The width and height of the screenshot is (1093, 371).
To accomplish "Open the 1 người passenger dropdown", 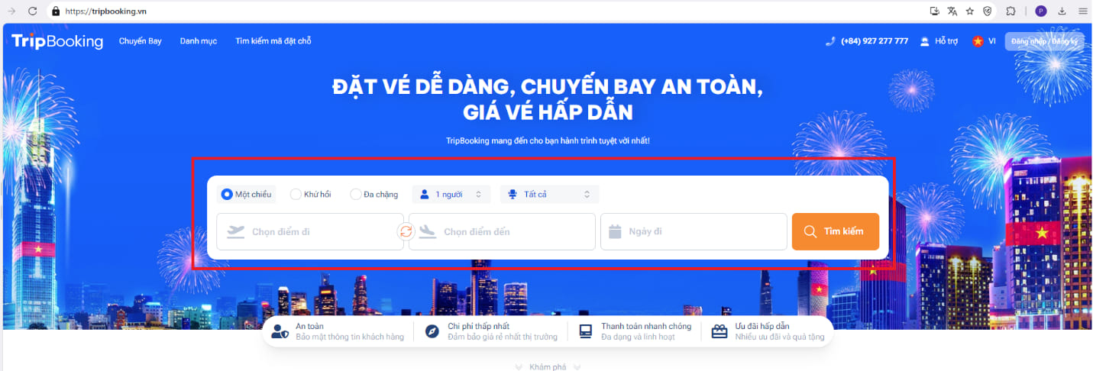I will pyautogui.click(x=451, y=195).
